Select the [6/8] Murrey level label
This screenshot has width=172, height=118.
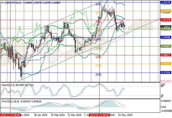98,22
